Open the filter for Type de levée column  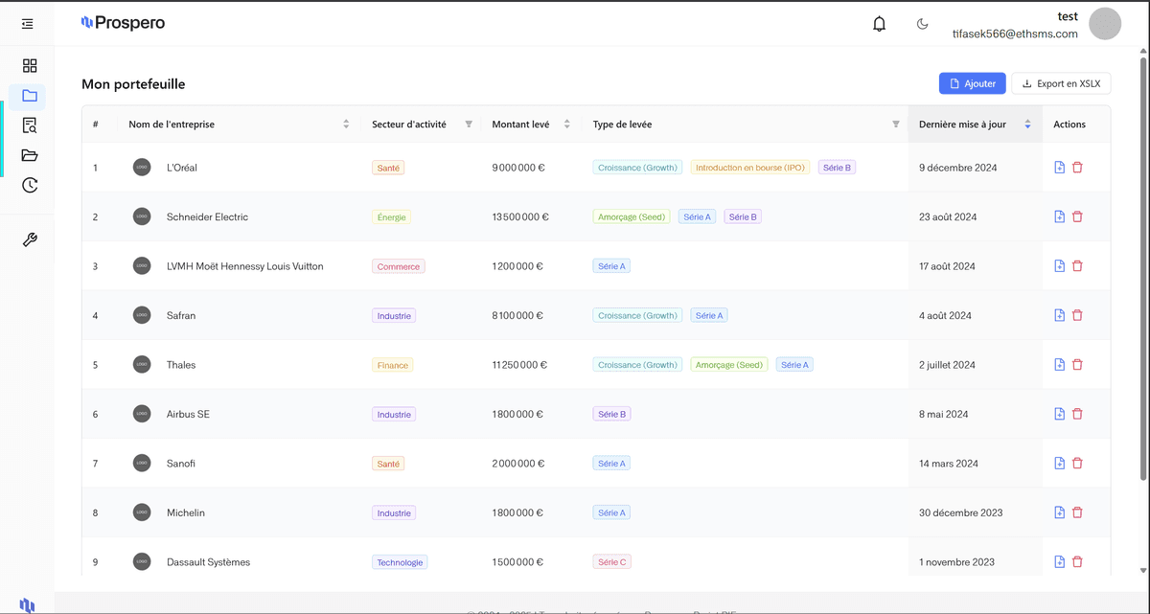click(895, 125)
